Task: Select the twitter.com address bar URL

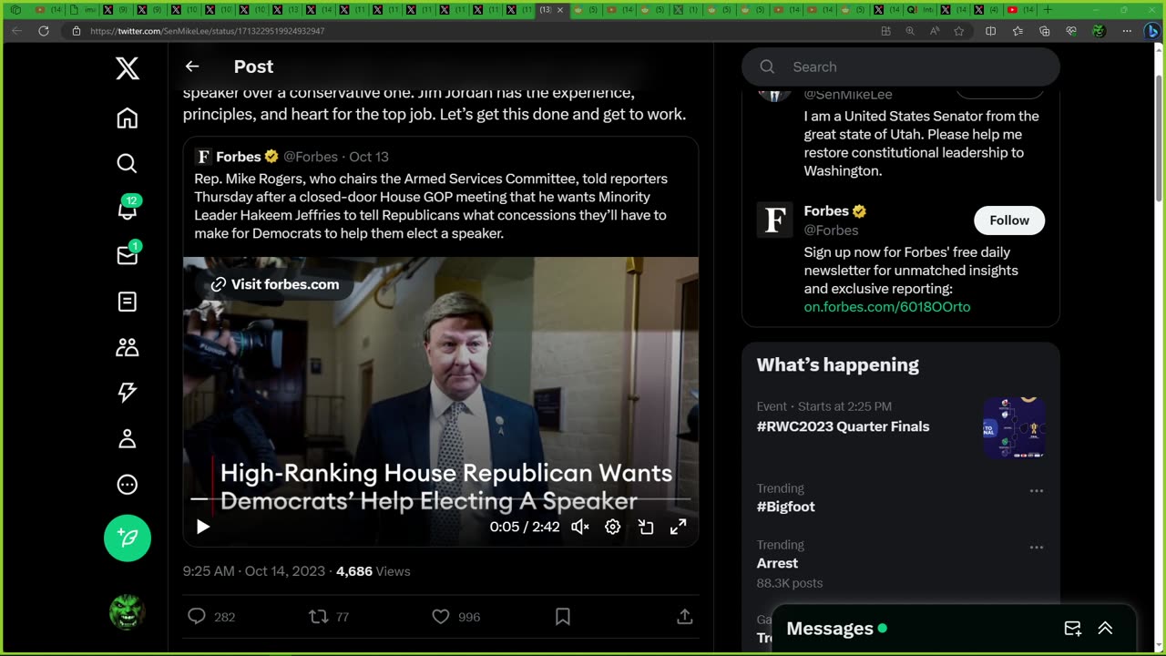Action: pos(207,31)
